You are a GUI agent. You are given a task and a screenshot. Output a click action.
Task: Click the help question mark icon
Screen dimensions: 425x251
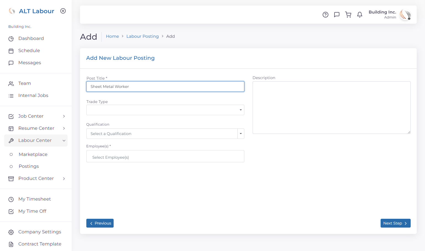(x=325, y=15)
